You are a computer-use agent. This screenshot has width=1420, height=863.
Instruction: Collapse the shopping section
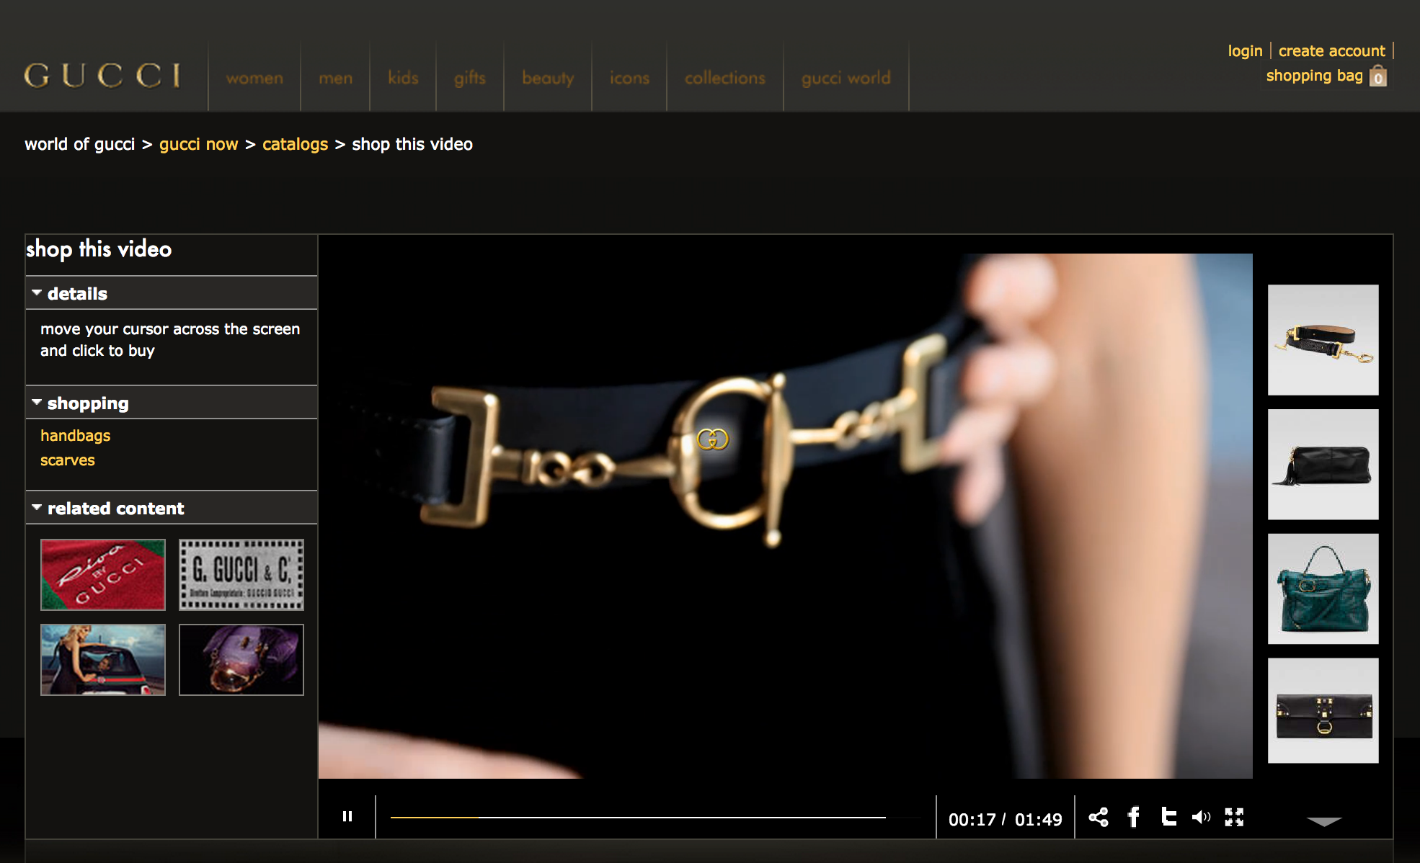(37, 402)
